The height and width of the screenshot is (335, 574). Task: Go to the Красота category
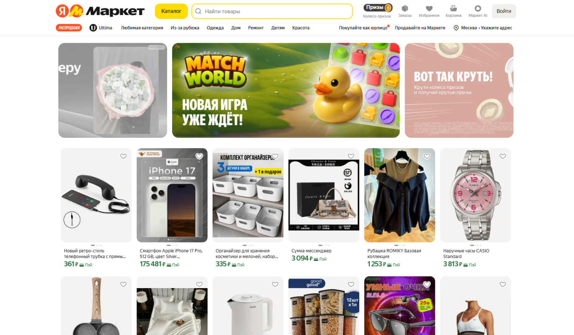(x=301, y=28)
